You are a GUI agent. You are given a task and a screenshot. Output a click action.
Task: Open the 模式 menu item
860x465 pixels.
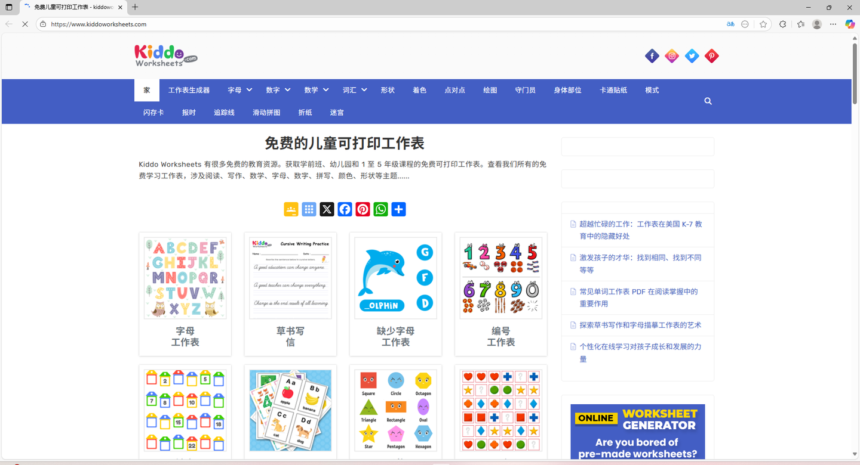point(652,90)
